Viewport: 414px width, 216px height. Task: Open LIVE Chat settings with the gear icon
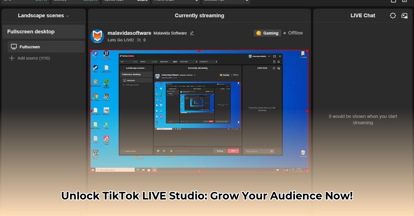click(393, 15)
